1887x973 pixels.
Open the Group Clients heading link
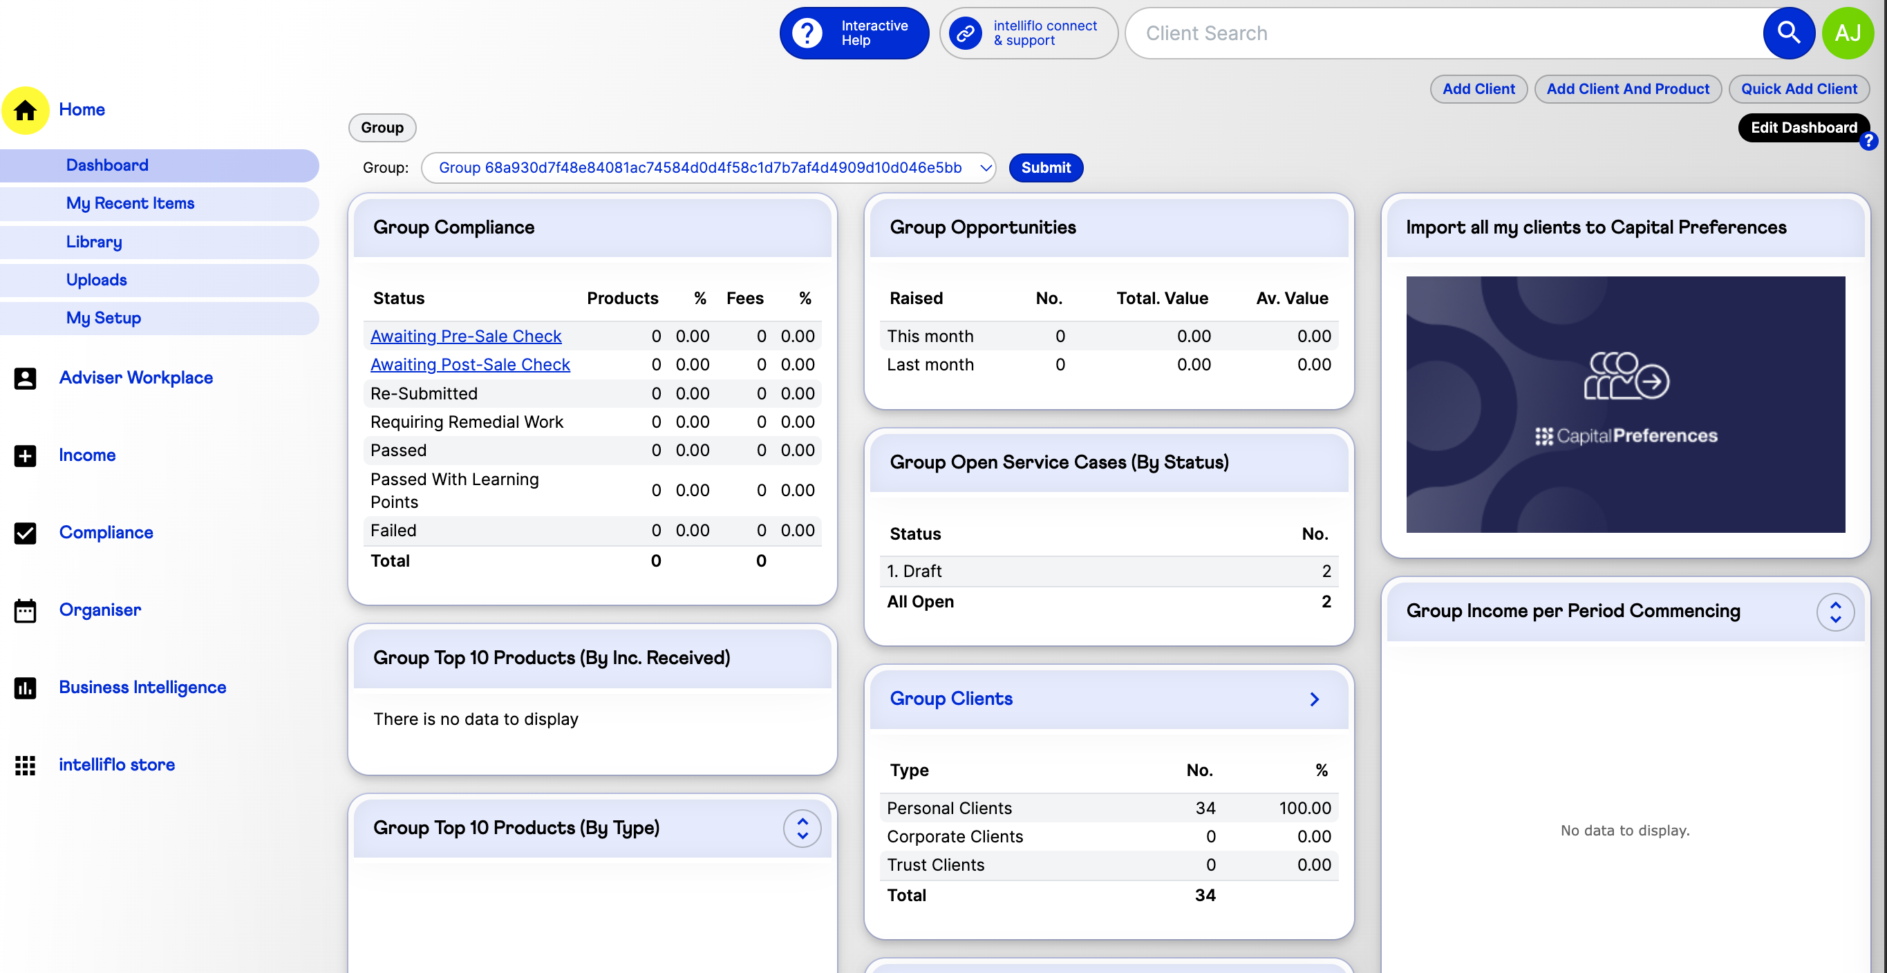pos(951,699)
